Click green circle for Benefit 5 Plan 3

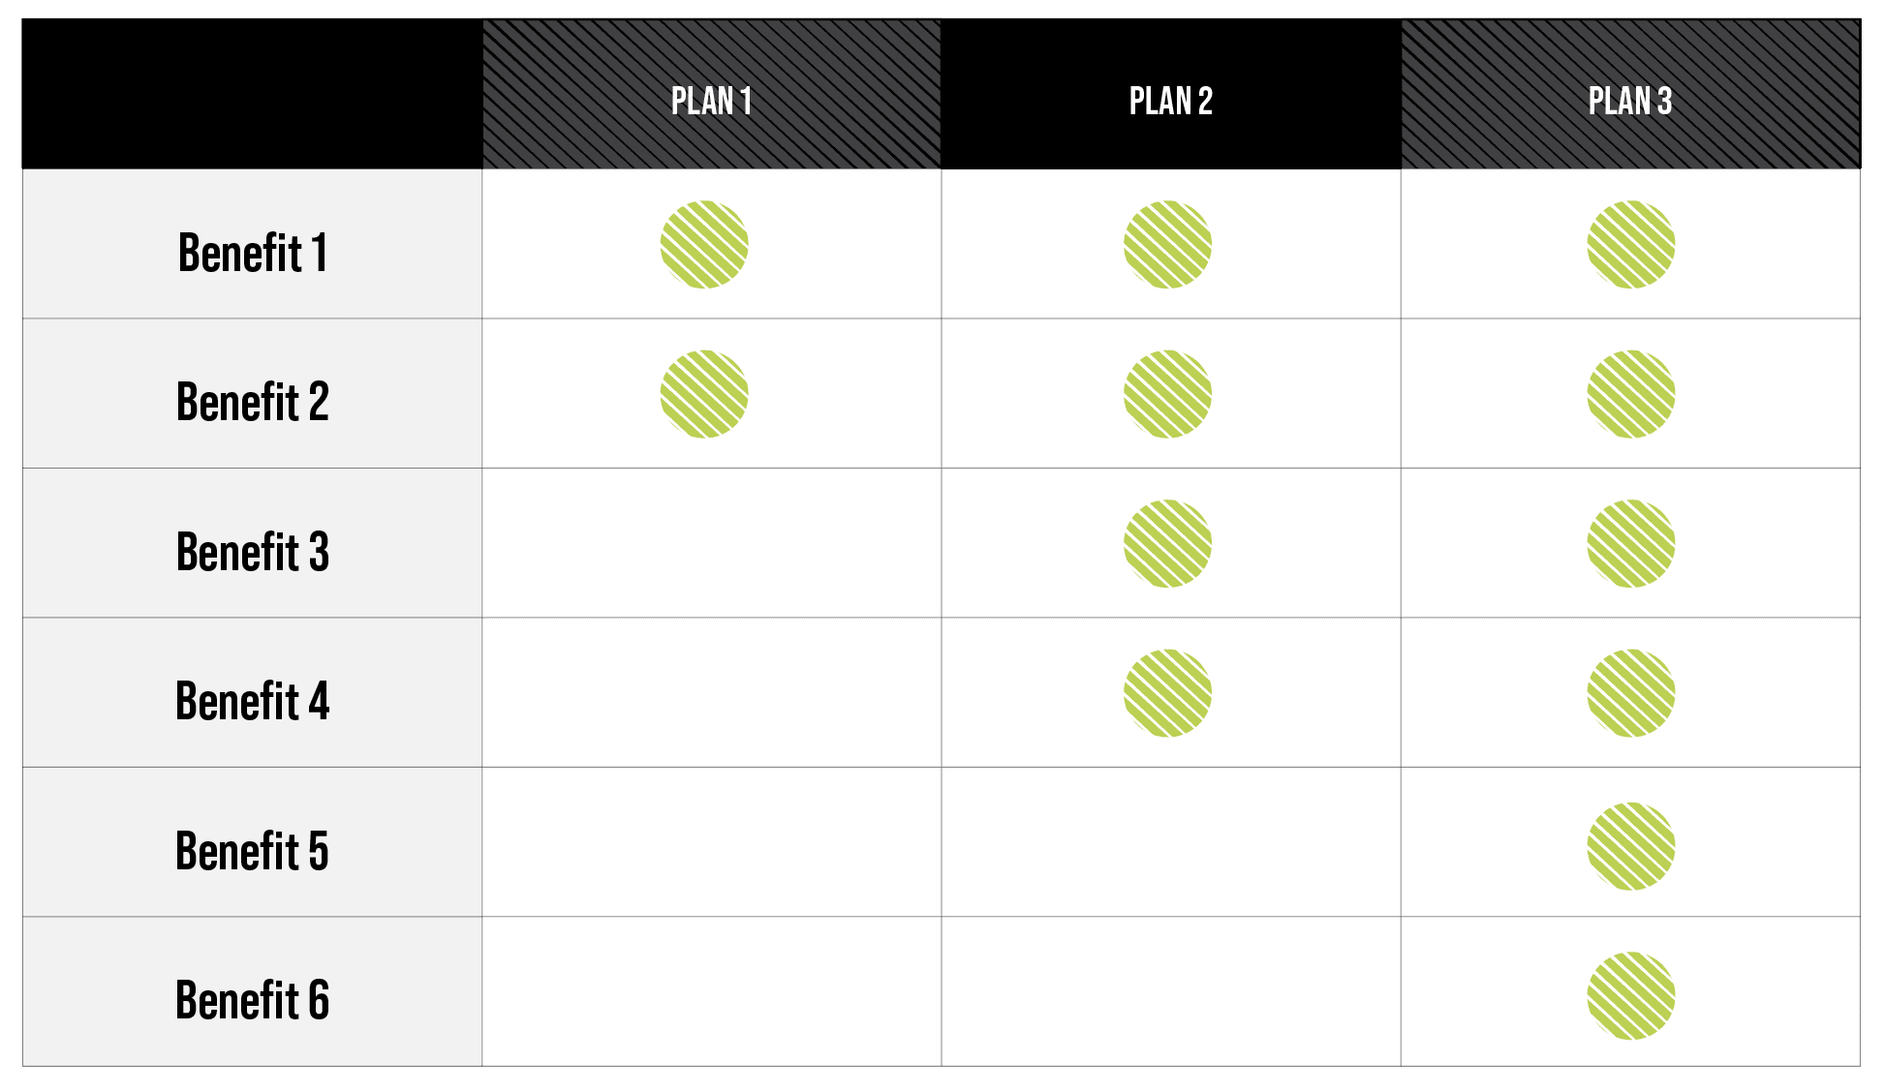point(1631,846)
